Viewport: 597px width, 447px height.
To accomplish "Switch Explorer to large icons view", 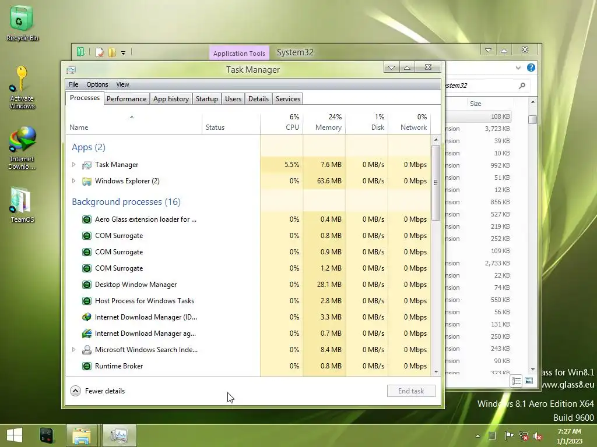I will (x=529, y=381).
